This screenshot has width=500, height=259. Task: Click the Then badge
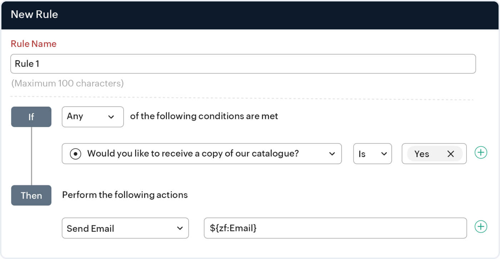(x=31, y=195)
